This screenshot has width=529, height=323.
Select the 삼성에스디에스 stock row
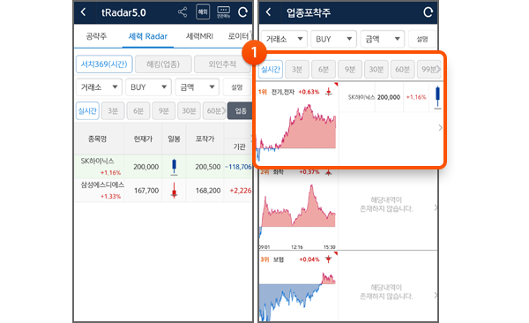tap(163, 191)
